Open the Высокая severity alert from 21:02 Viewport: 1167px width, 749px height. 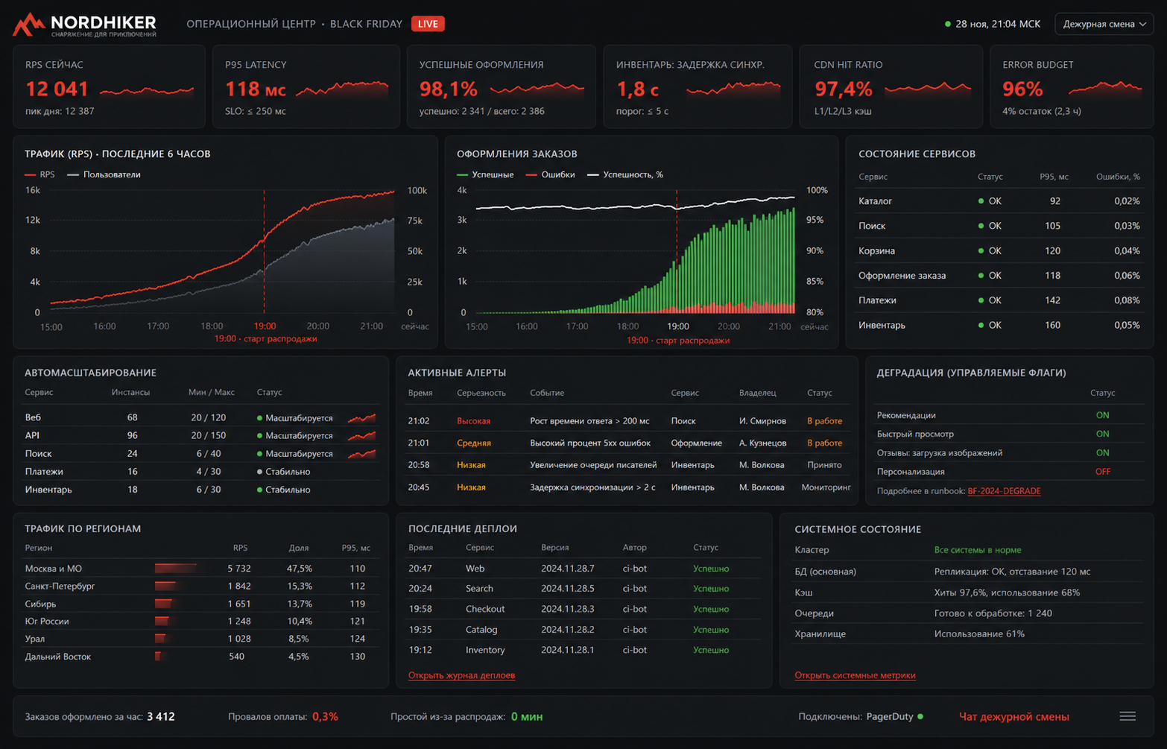(627, 421)
